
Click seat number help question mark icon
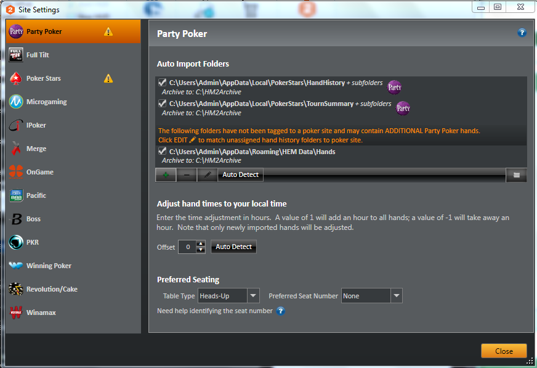[280, 311]
